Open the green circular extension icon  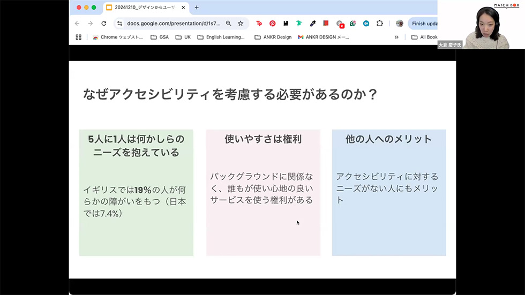(x=352, y=24)
